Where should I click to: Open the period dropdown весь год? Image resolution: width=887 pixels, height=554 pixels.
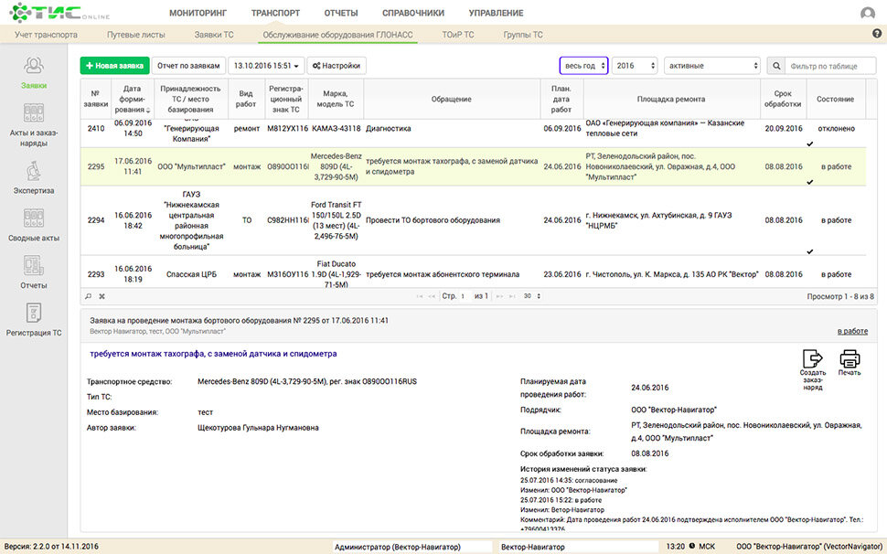(583, 66)
